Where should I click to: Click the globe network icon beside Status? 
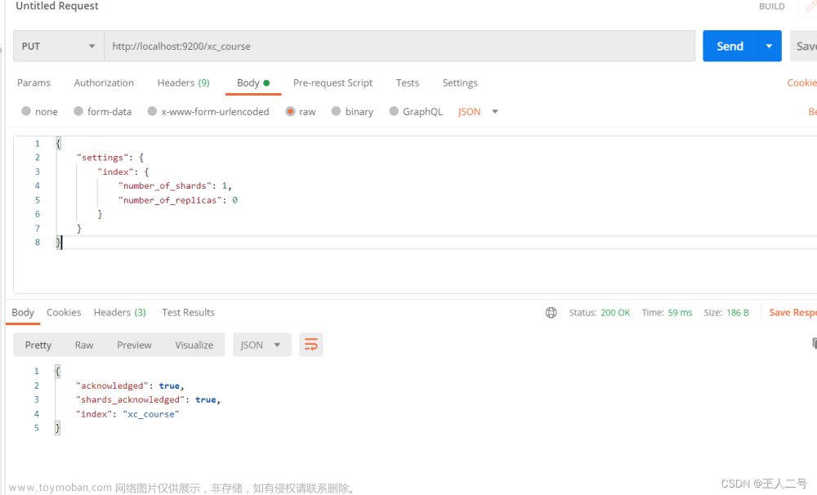[551, 313]
